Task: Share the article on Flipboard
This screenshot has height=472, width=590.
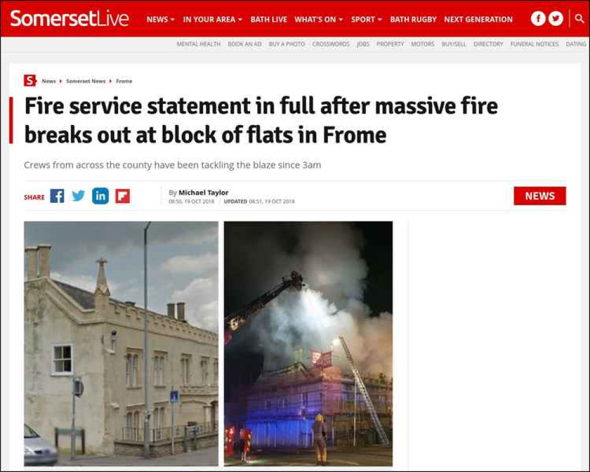Action: click(x=123, y=196)
